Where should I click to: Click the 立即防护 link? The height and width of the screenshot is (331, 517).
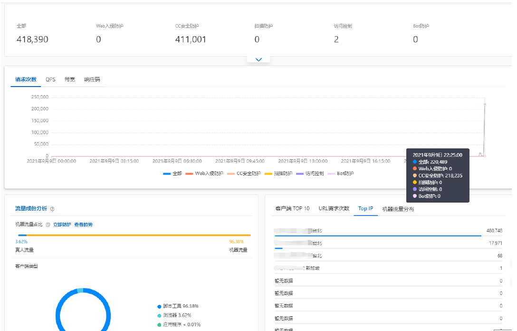coord(62,224)
